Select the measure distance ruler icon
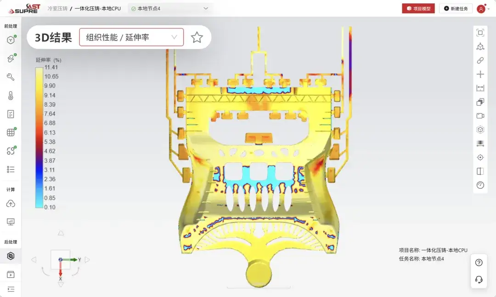The height and width of the screenshot is (297, 496). pyautogui.click(x=480, y=88)
